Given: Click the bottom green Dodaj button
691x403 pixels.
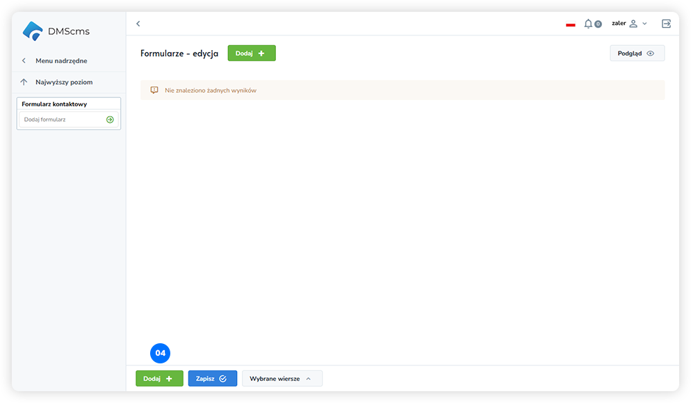Looking at the screenshot, I should [159, 379].
